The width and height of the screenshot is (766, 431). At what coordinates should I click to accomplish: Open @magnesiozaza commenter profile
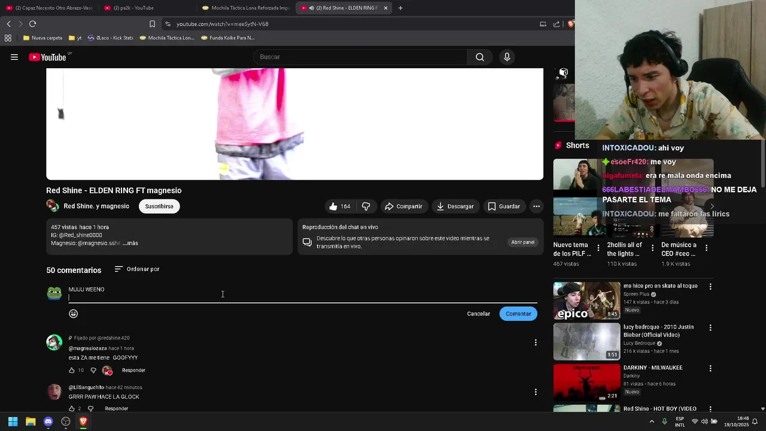pos(87,348)
